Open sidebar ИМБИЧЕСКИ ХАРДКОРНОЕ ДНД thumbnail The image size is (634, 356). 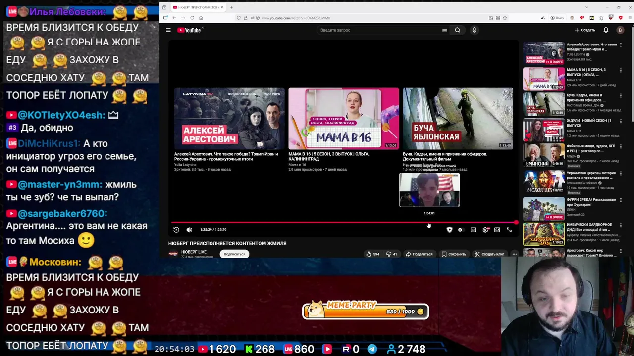(x=543, y=234)
